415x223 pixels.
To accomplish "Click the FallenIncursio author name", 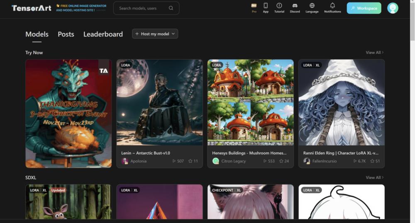I will pos(325,161).
